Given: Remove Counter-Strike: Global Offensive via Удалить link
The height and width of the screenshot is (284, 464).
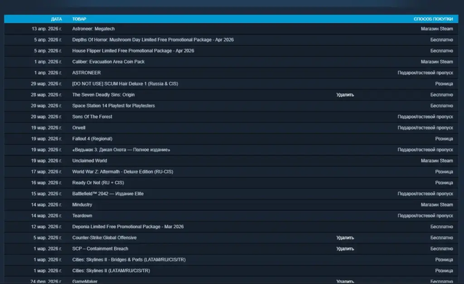Looking at the screenshot, I should pos(345,238).
